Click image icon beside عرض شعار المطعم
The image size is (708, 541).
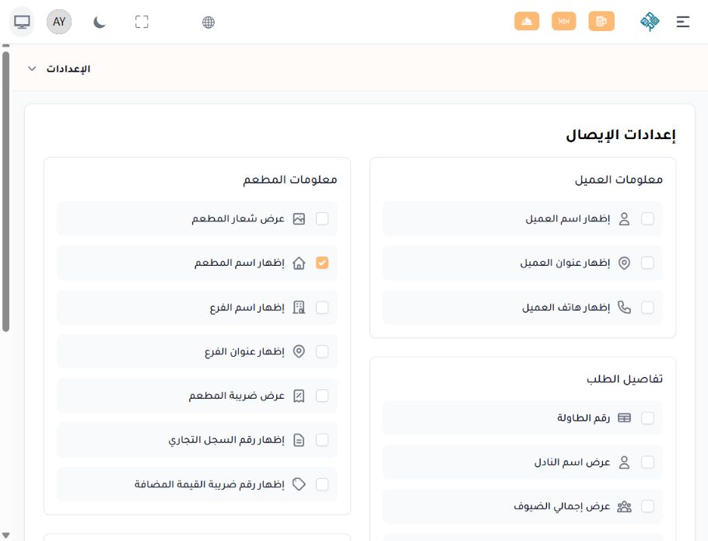coord(299,219)
